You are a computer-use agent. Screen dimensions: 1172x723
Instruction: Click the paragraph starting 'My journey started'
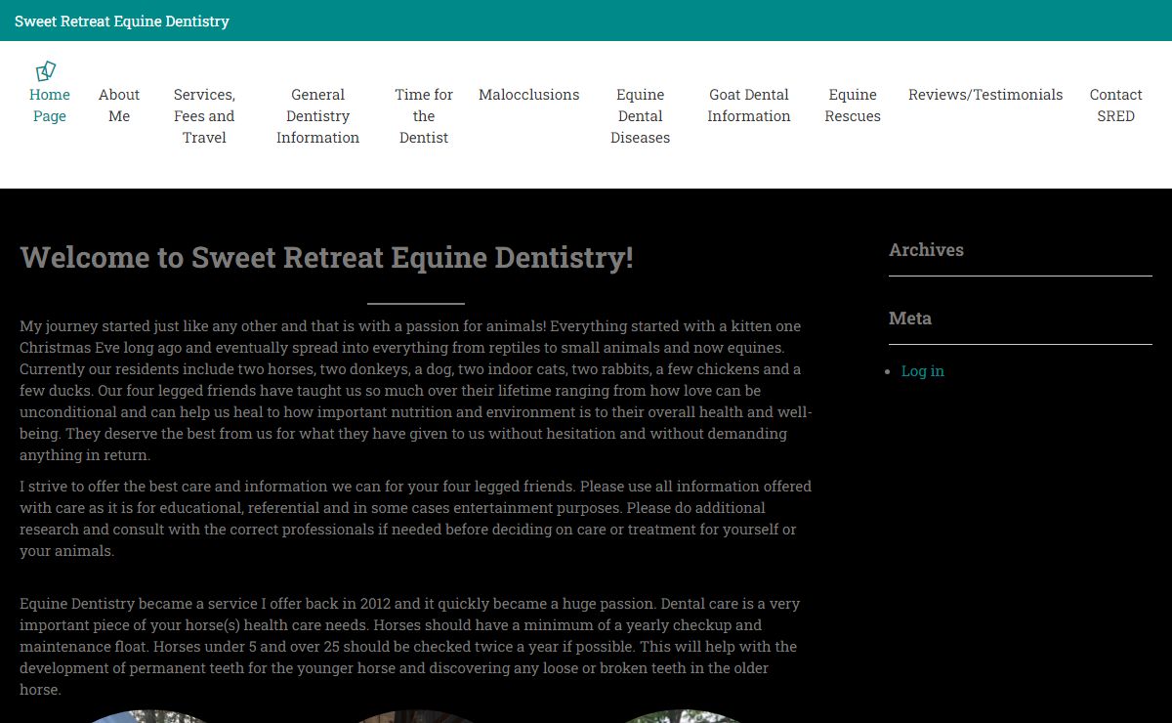coord(416,391)
